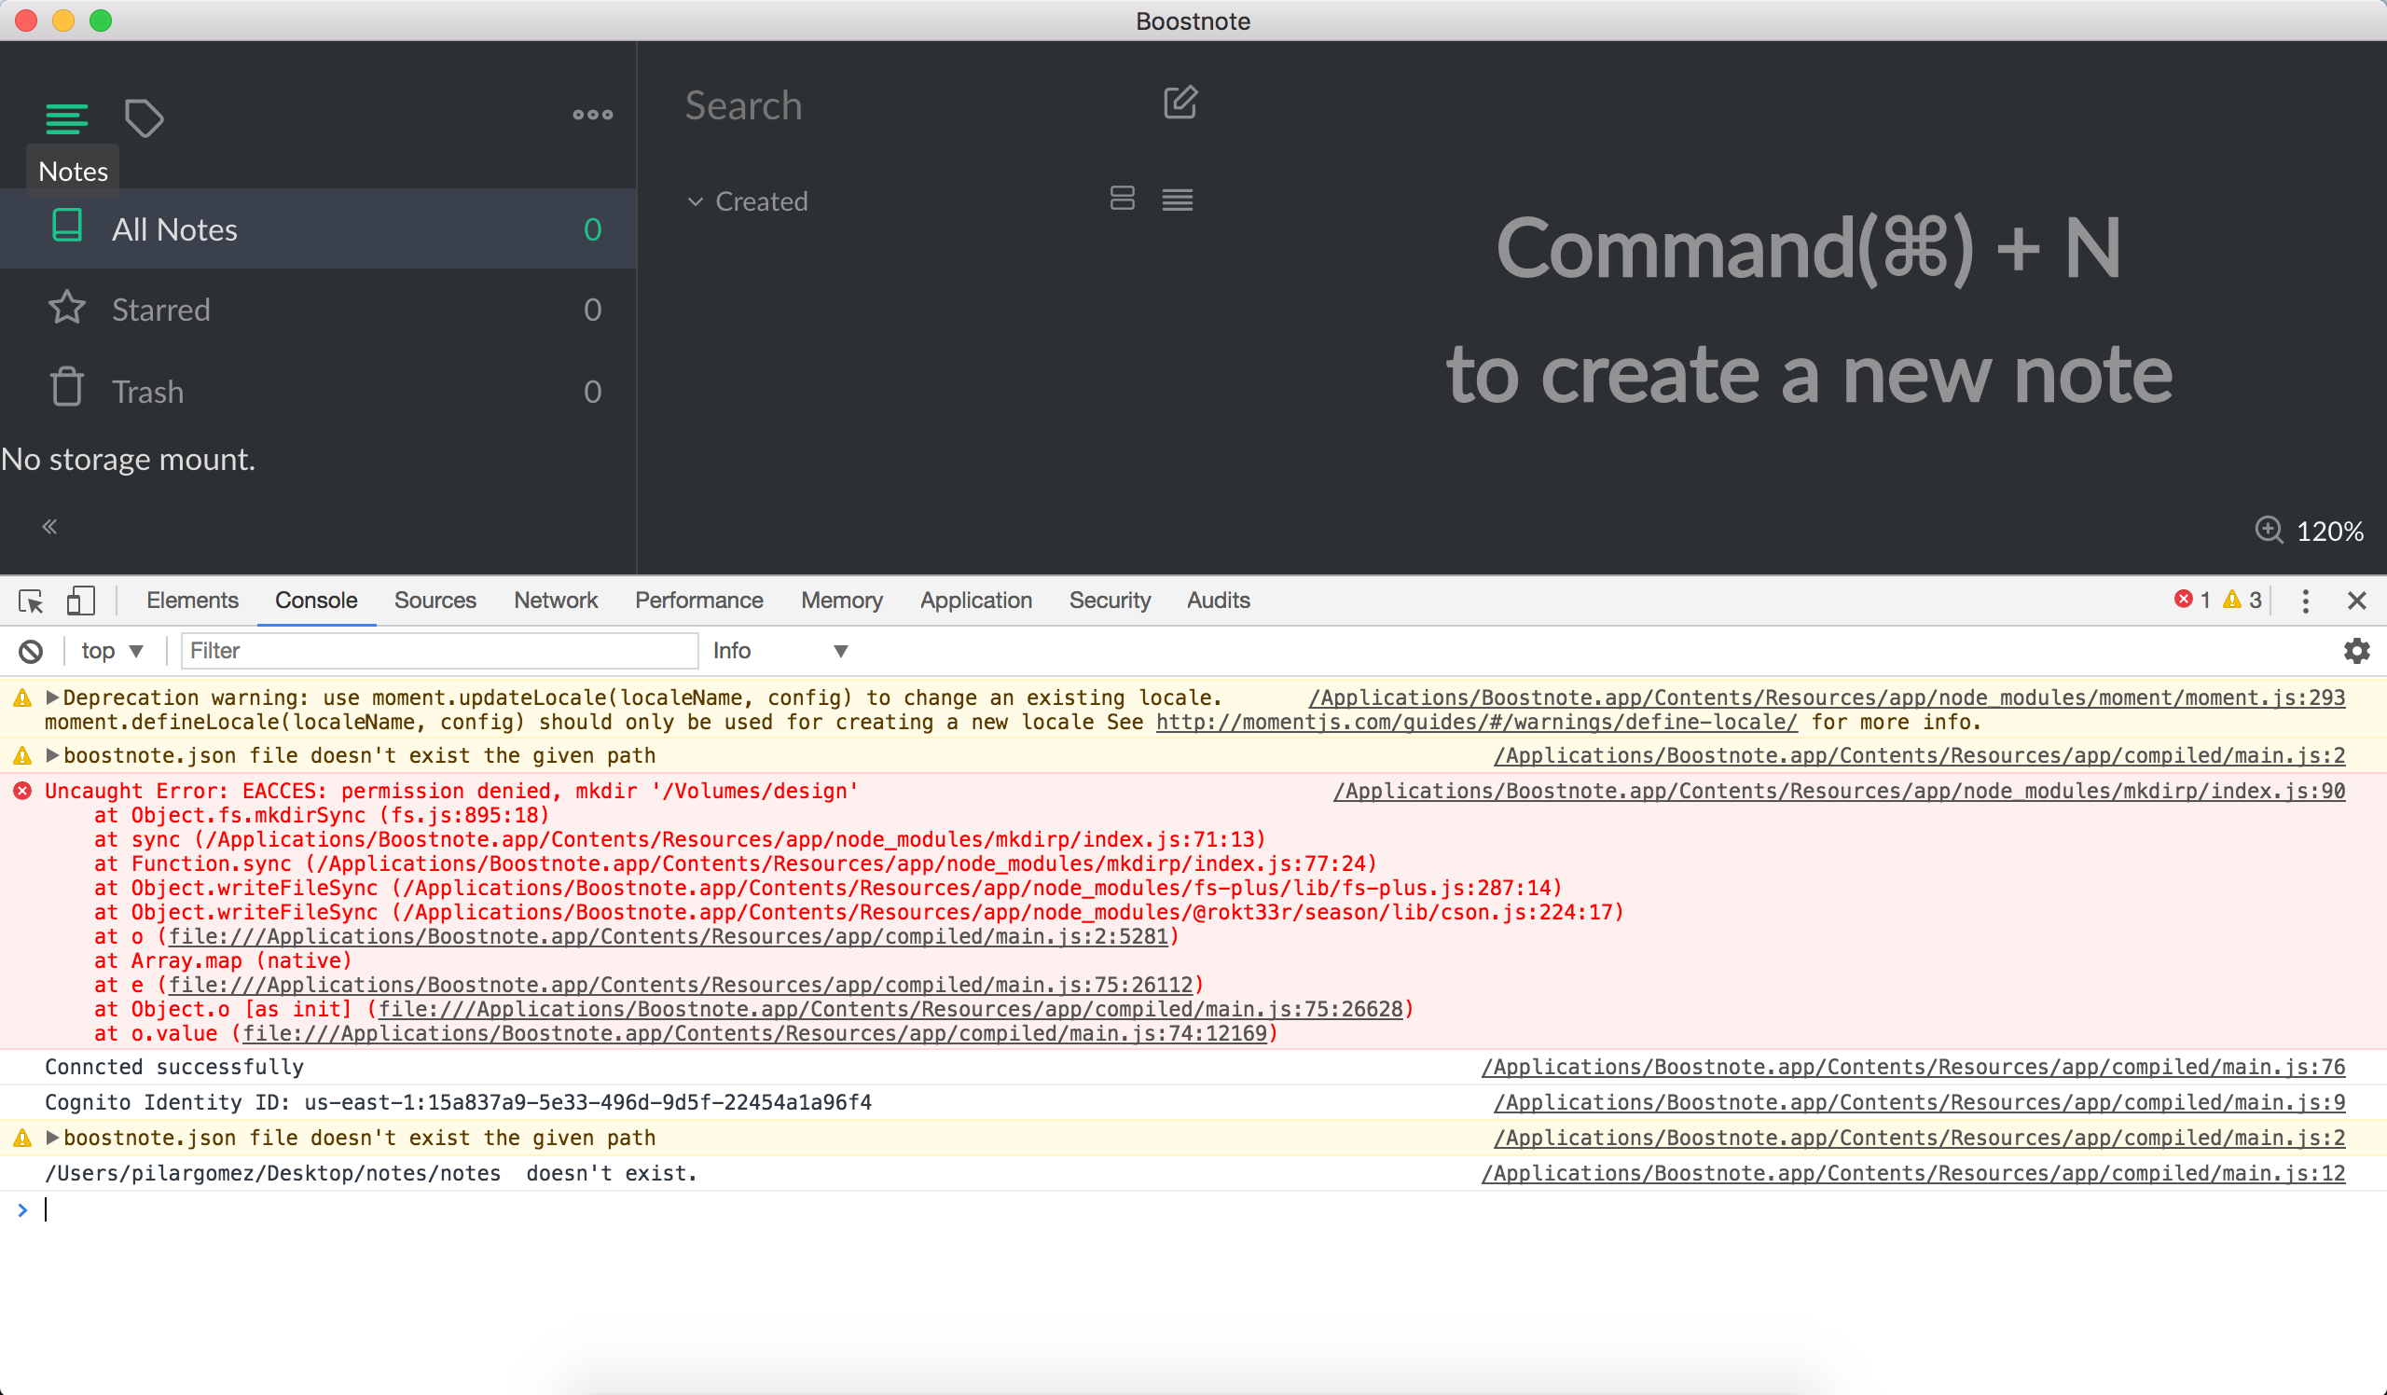
Task: Clear console with the ban icon
Action: 31,651
